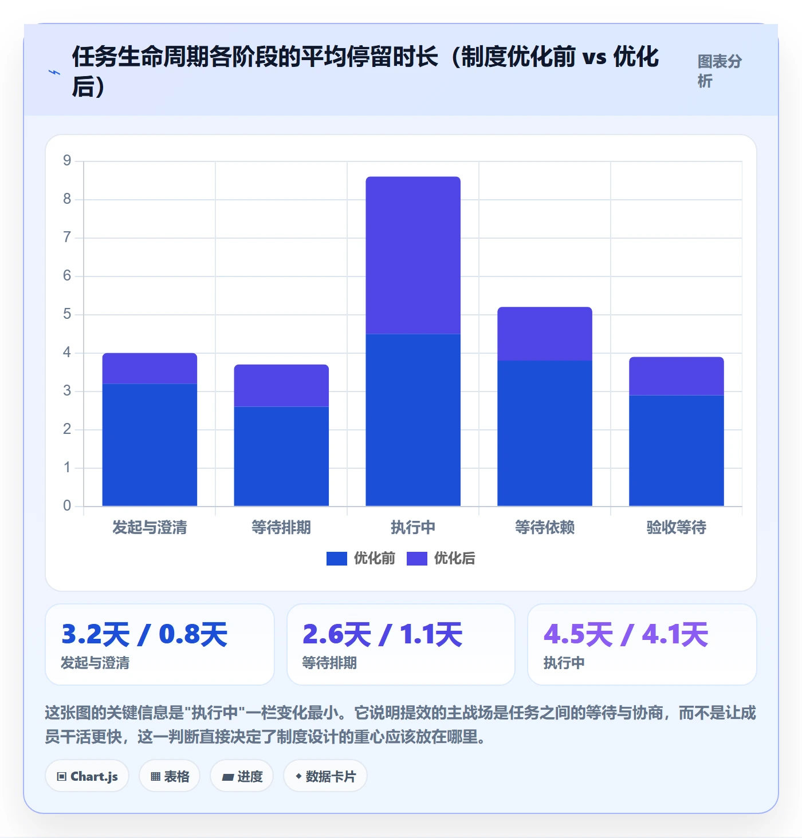
Task: Click the 验收等待 purple 优化后 bar segment
Action: tap(677, 376)
